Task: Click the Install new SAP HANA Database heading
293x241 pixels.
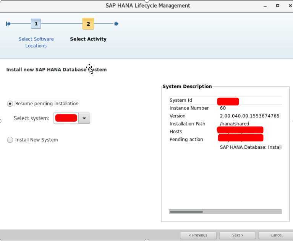Action: coord(57,70)
